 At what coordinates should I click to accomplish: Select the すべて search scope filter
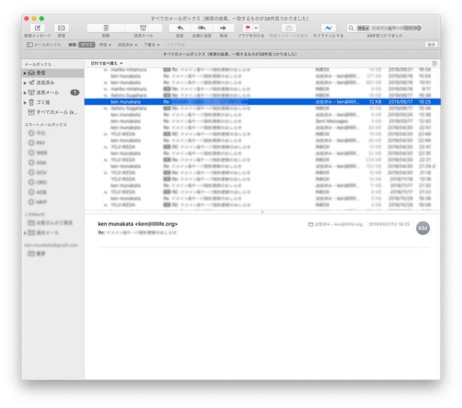point(87,44)
